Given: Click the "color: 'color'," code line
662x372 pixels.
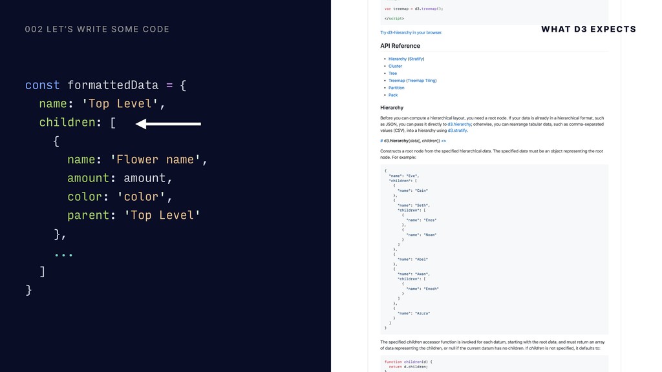Looking at the screenshot, I should (120, 196).
